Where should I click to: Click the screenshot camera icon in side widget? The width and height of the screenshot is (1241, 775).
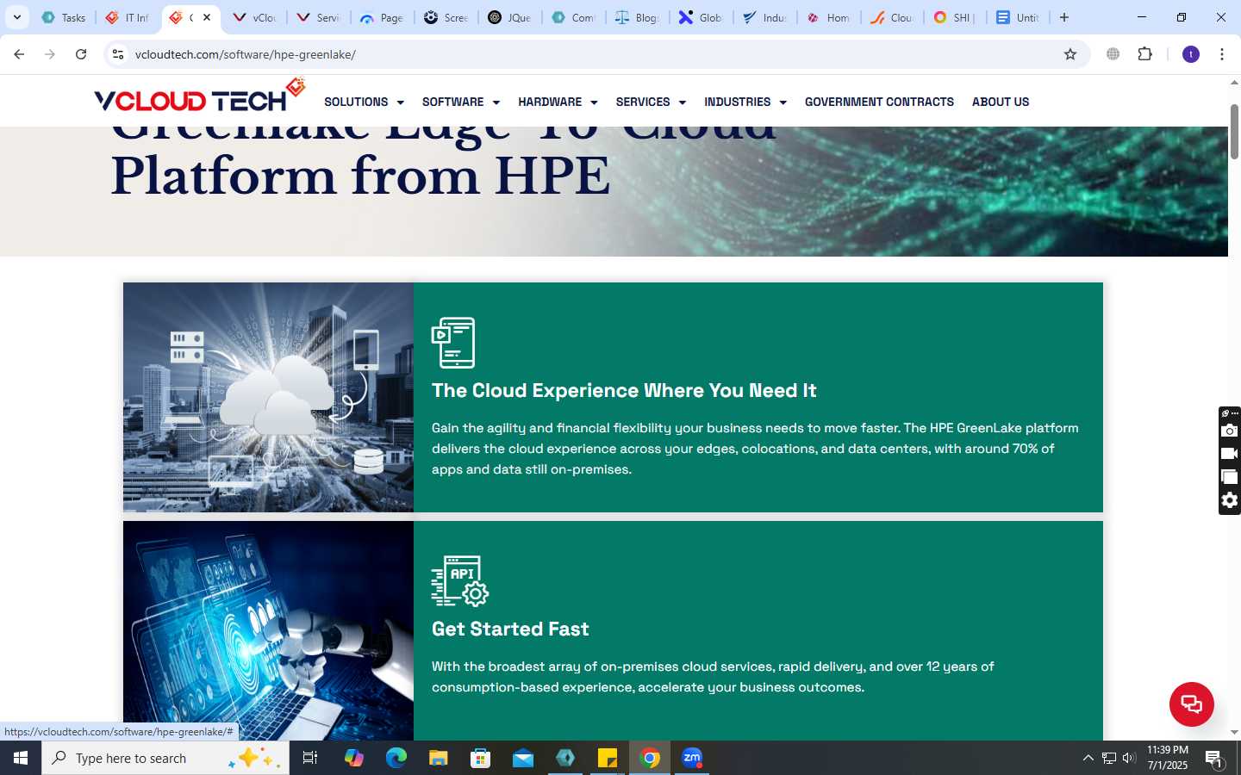click(1230, 431)
